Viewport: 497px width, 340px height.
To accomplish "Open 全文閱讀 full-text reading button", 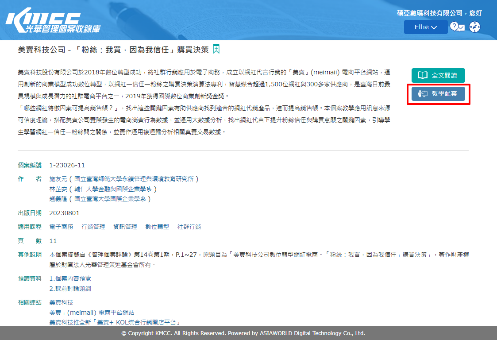I will pyautogui.click(x=439, y=75).
